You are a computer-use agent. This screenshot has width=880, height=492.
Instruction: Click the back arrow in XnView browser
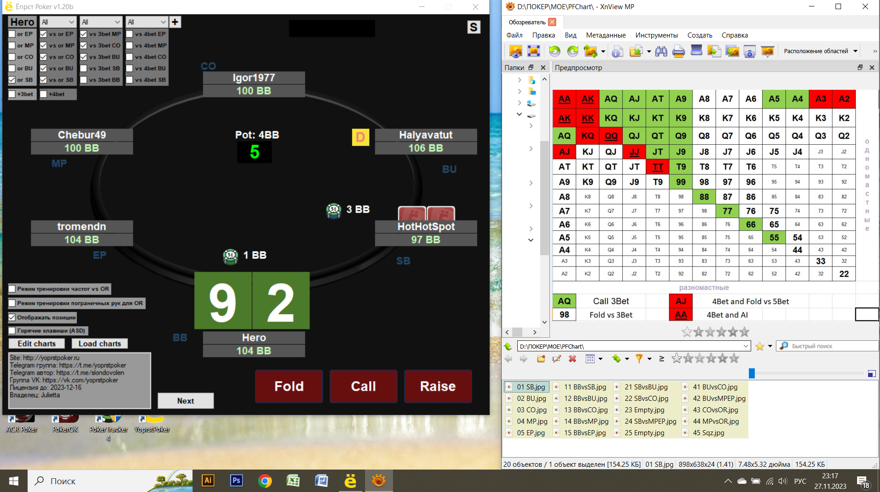coord(508,359)
